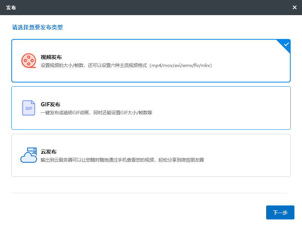
Task: Click the 下一步 button
Action: (x=280, y=212)
